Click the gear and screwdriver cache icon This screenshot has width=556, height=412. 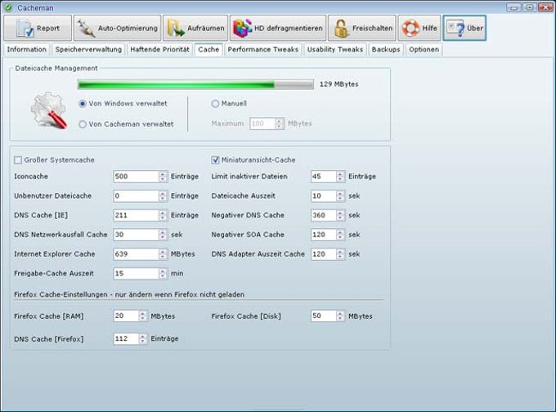(49, 110)
